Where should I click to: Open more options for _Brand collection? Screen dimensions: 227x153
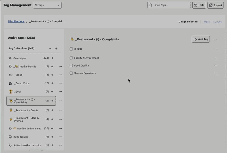click(60, 75)
